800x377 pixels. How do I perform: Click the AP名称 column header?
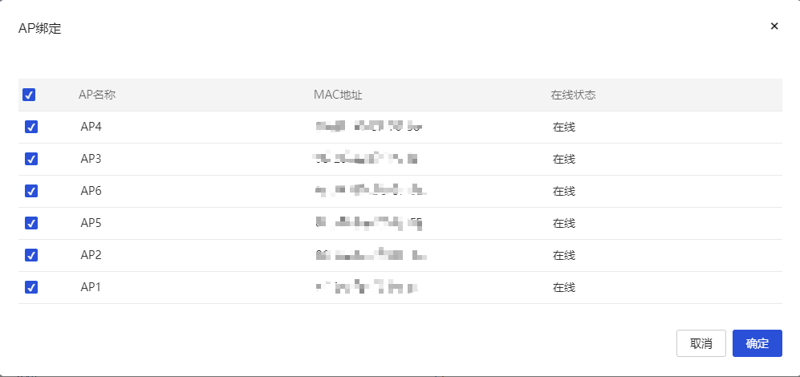point(97,95)
